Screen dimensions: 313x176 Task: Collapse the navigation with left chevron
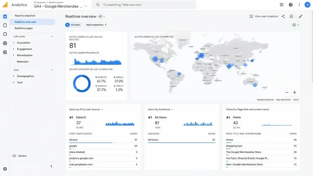(51, 166)
